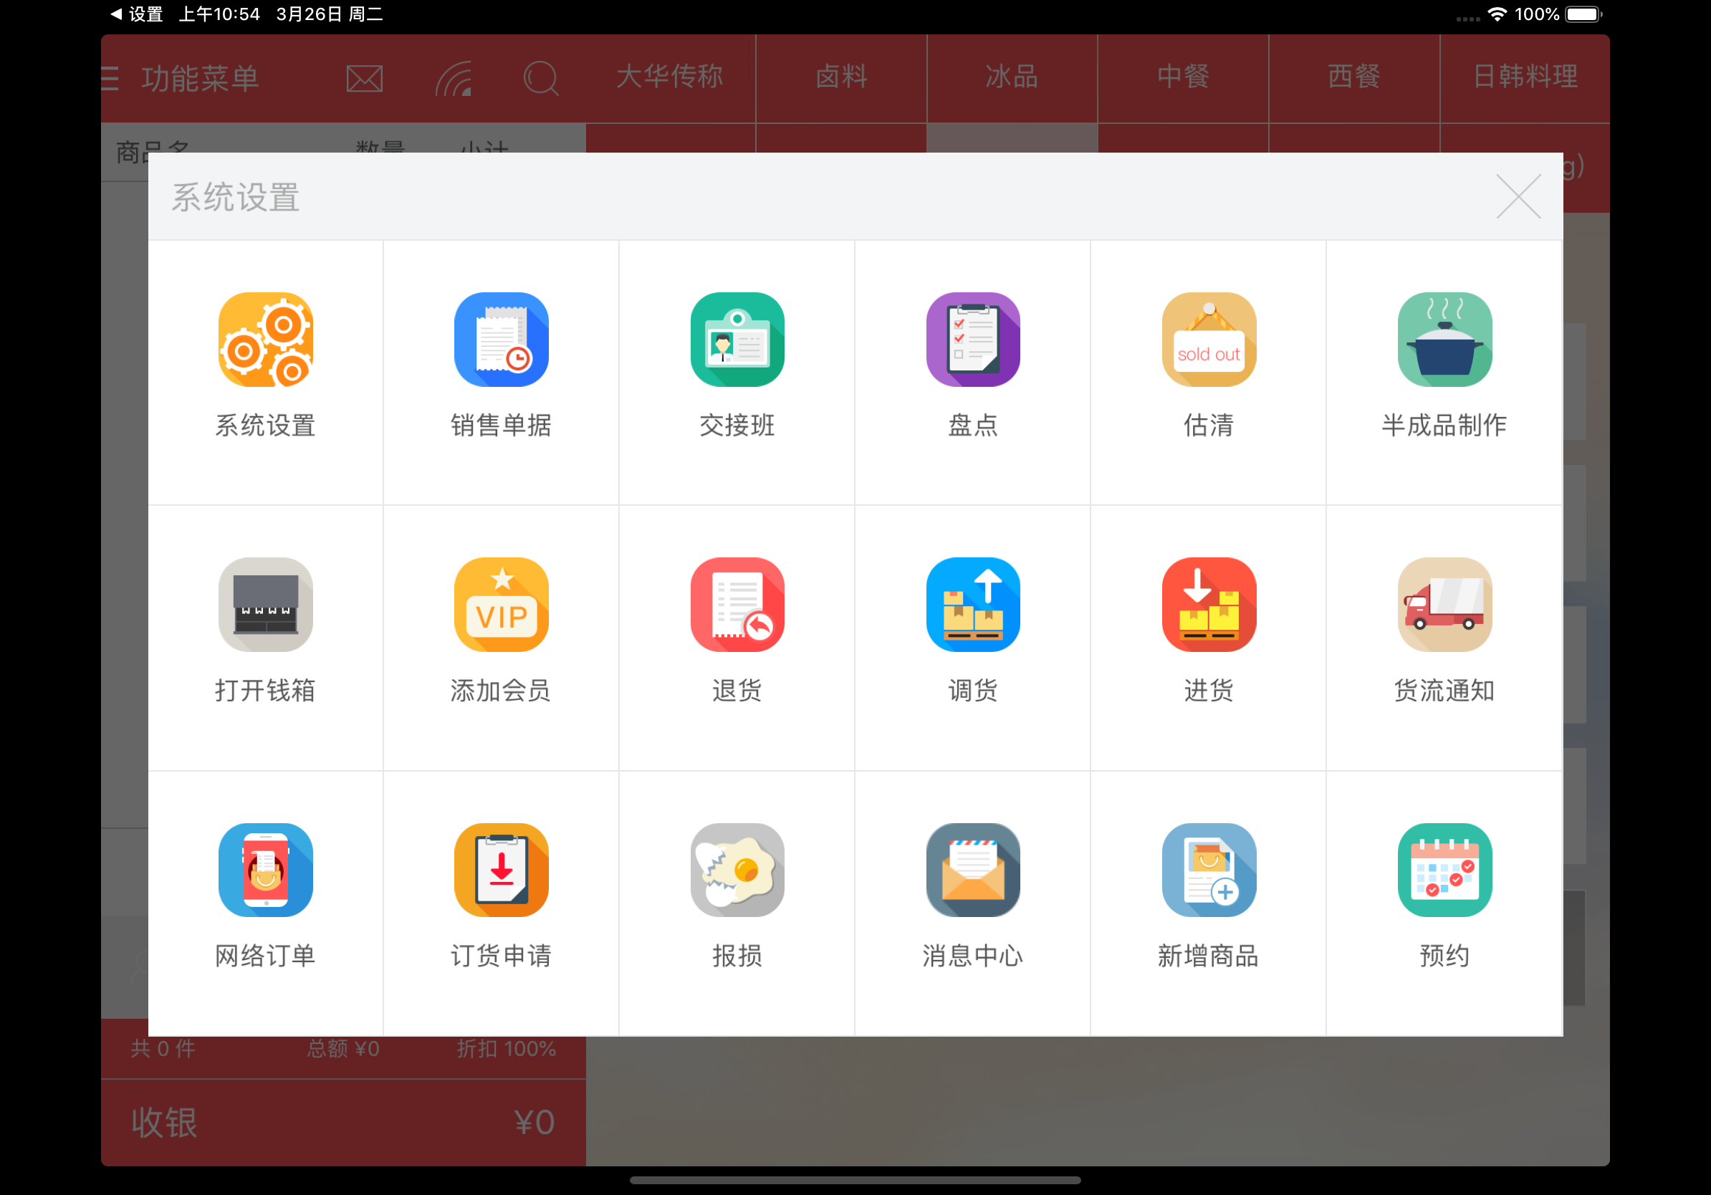Open the 订货申请 order request icon

pyautogui.click(x=501, y=870)
